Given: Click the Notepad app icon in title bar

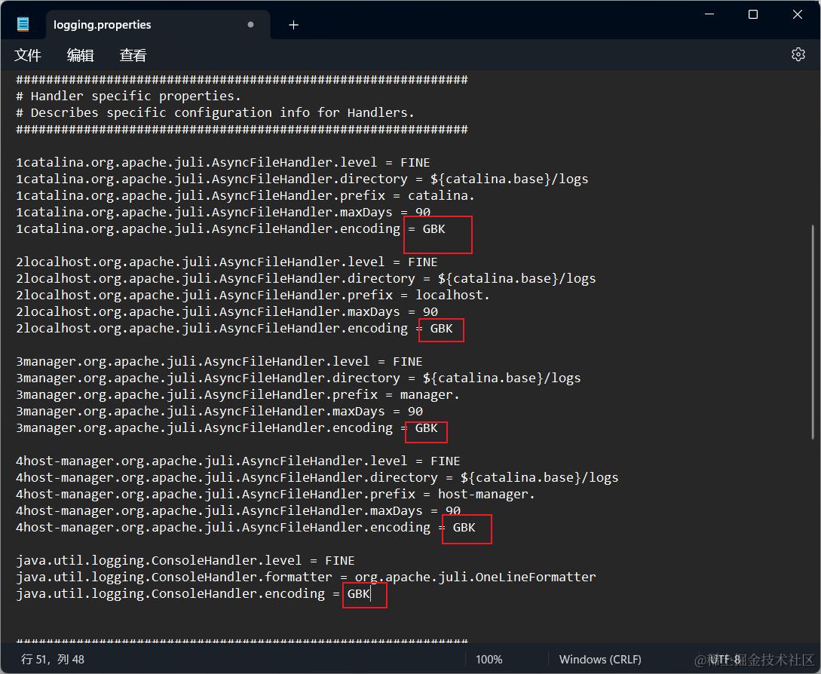Looking at the screenshot, I should [x=23, y=25].
